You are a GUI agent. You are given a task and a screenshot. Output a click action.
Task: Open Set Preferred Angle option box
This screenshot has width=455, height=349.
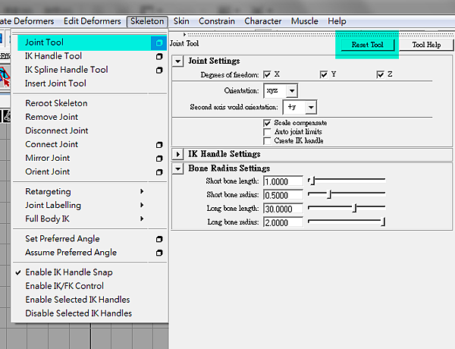pyautogui.click(x=159, y=239)
